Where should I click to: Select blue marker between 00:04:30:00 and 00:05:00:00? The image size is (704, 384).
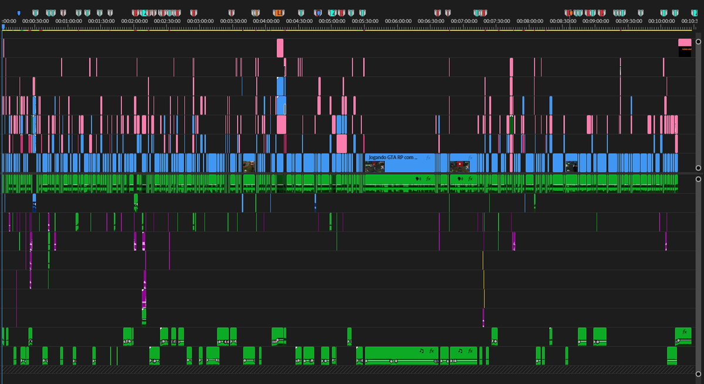pyautogui.click(x=318, y=12)
